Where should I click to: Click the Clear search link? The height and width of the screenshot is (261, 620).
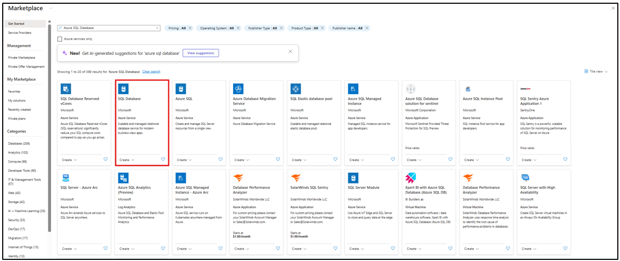click(x=151, y=72)
